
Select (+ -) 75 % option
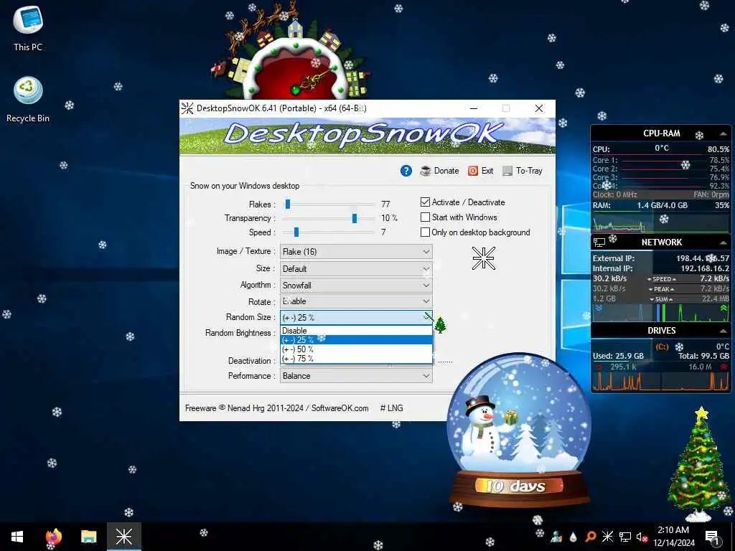pos(356,359)
